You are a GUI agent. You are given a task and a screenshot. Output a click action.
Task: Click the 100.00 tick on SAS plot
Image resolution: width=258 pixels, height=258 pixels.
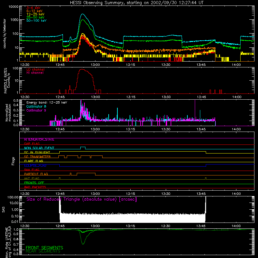[13, 197]
